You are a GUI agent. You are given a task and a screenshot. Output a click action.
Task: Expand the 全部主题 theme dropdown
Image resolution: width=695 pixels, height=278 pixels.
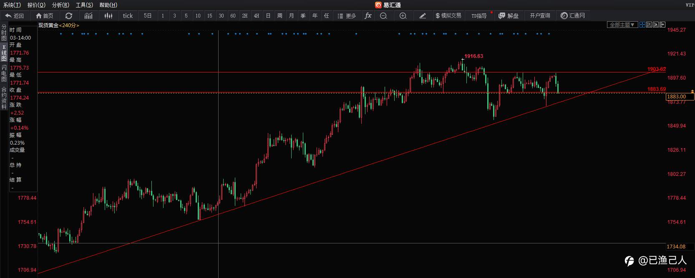(x=622, y=25)
